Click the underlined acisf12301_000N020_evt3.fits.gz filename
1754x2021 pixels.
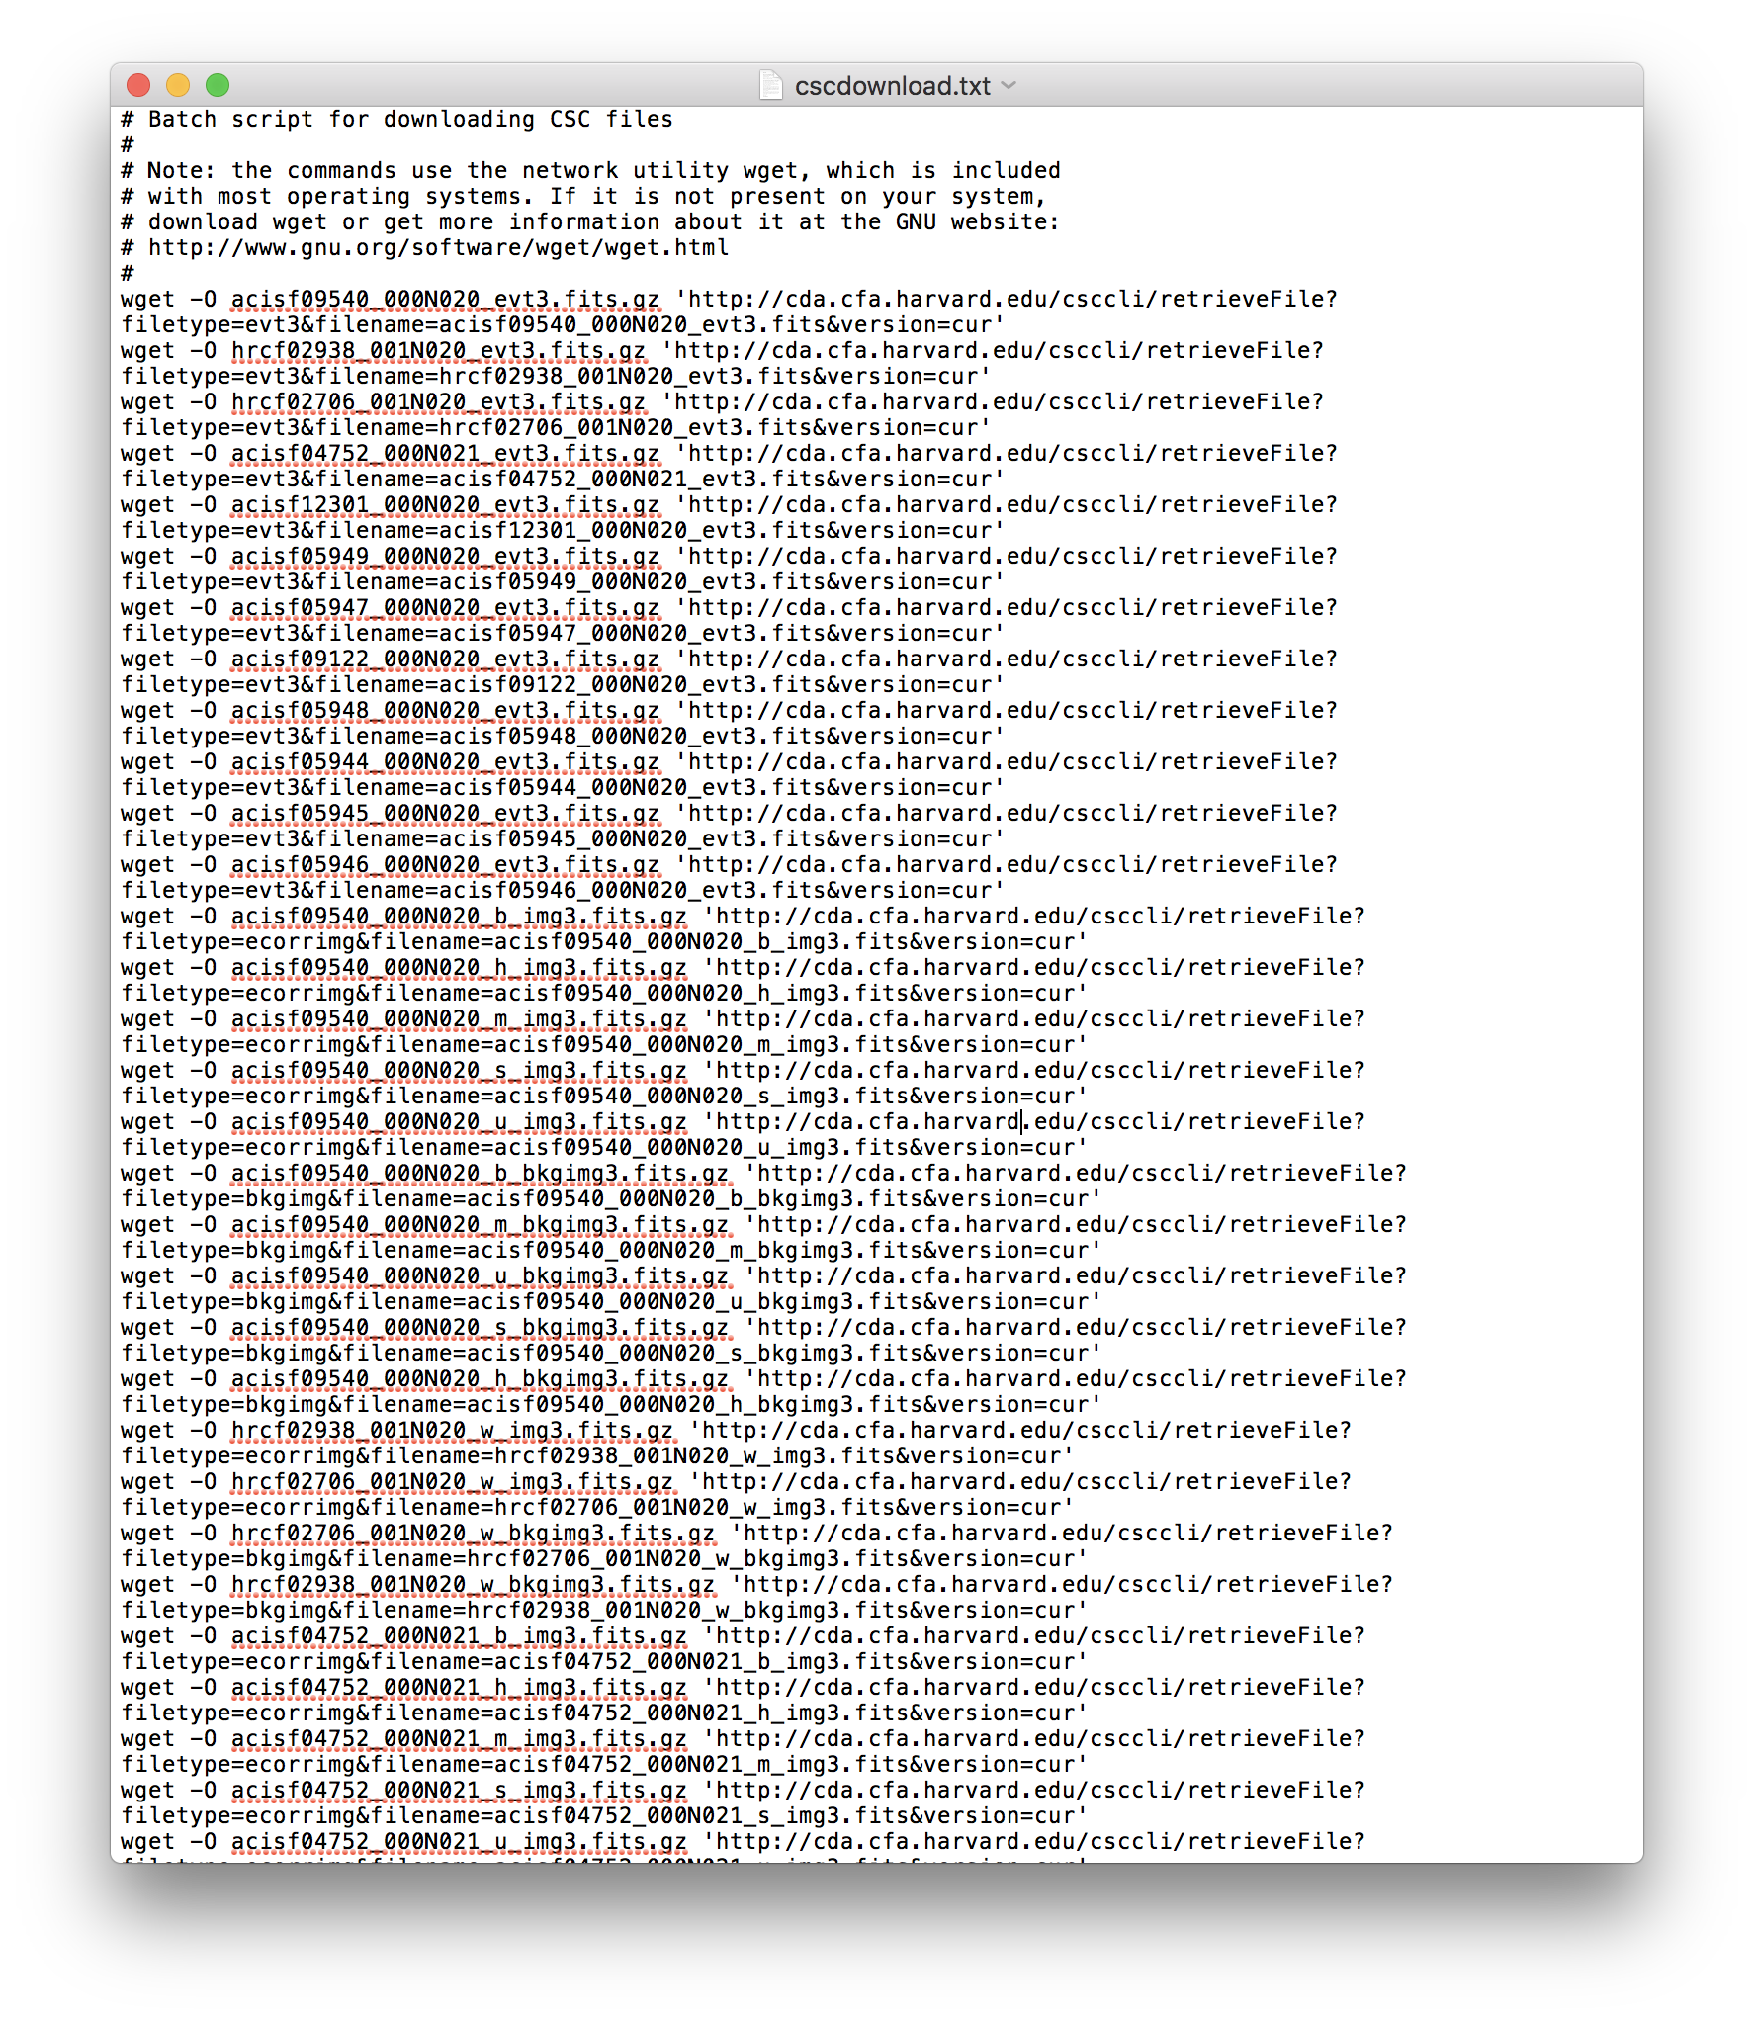(445, 504)
